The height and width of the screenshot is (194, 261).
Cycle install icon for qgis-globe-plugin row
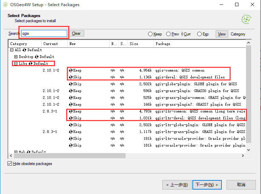click(x=71, y=84)
